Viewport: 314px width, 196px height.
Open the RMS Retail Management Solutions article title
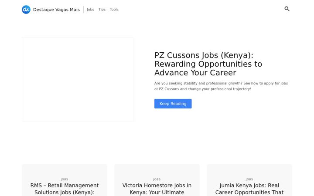(x=65, y=189)
